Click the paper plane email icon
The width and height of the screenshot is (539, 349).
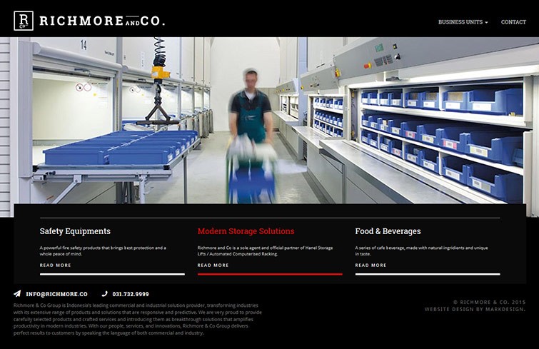click(17, 293)
